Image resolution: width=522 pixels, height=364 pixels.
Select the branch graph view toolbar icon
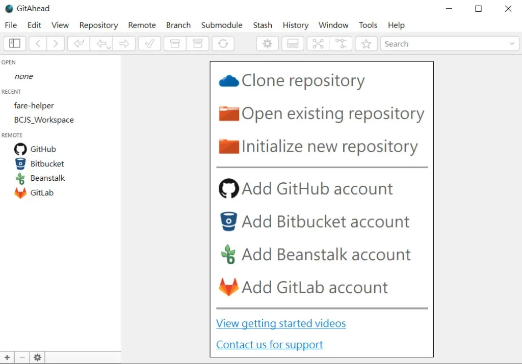(x=341, y=44)
